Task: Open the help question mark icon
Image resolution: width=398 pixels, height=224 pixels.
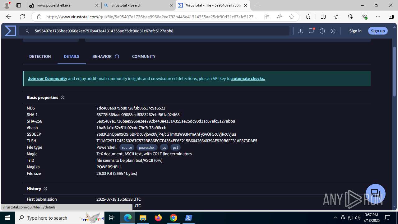Action: click(322, 31)
